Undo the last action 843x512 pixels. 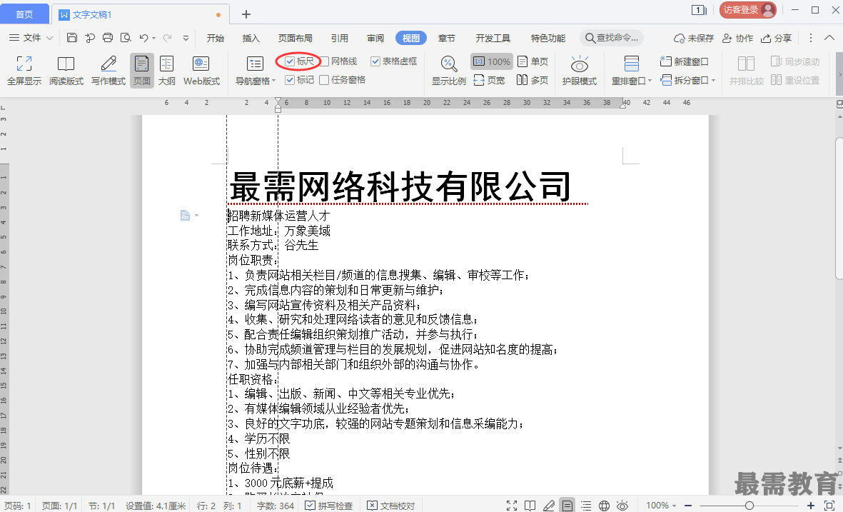coord(143,38)
